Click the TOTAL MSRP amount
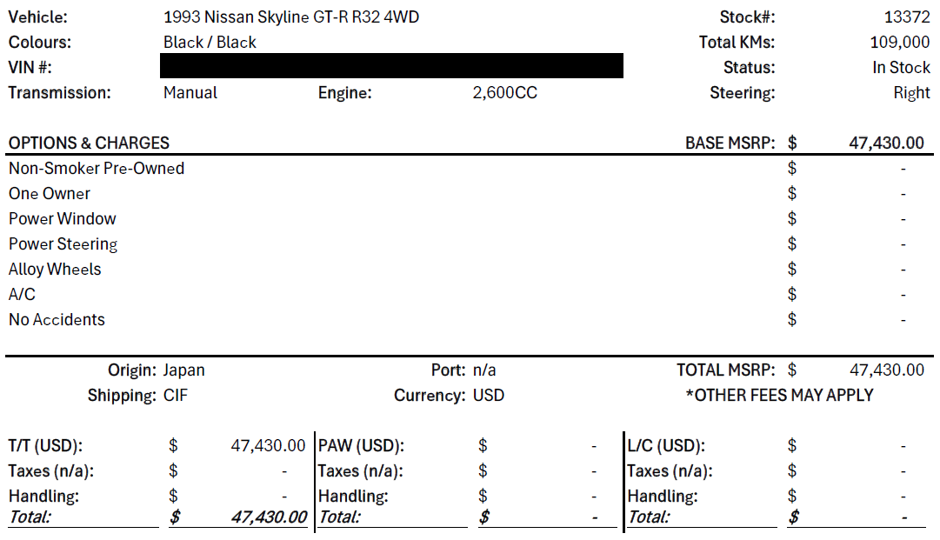The image size is (940, 540). (887, 370)
